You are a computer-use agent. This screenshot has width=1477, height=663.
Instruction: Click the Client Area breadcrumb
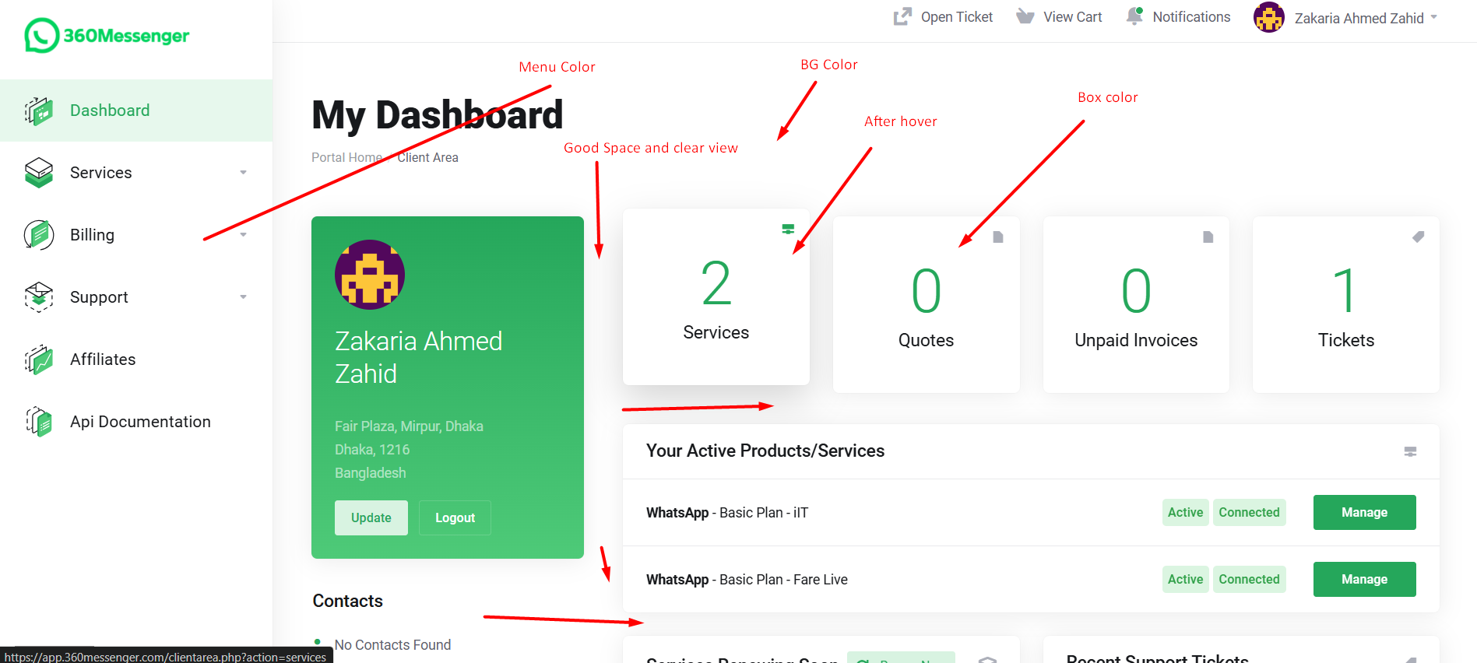tap(427, 157)
